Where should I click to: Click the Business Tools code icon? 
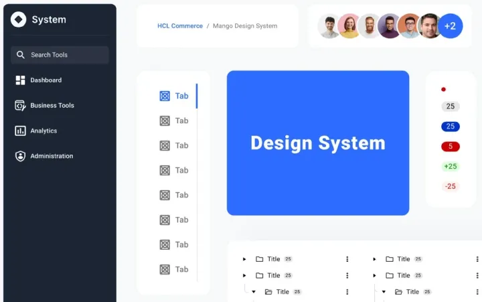[20, 106]
